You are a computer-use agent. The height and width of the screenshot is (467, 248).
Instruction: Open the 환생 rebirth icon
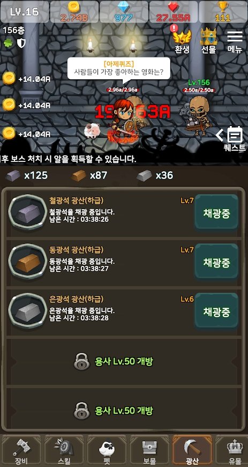pos(182,40)
